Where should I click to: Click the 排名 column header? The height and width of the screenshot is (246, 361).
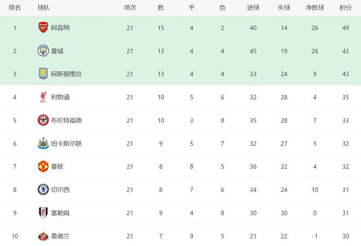click(x=15, y=8)
